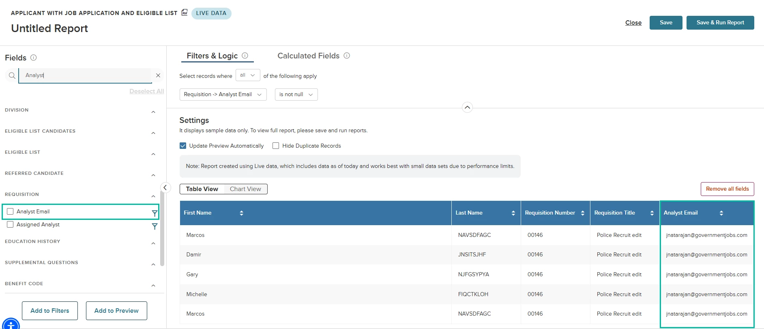The width and height of the screenshot is (764, 329).
Task: Collapse the Fields panel with the left arrow
Action: [165, 187]
